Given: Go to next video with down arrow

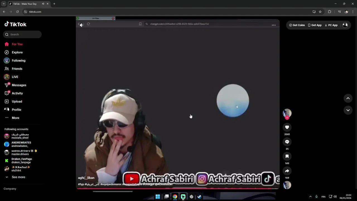Looking at the screenshot, I should tap(348, 110).
